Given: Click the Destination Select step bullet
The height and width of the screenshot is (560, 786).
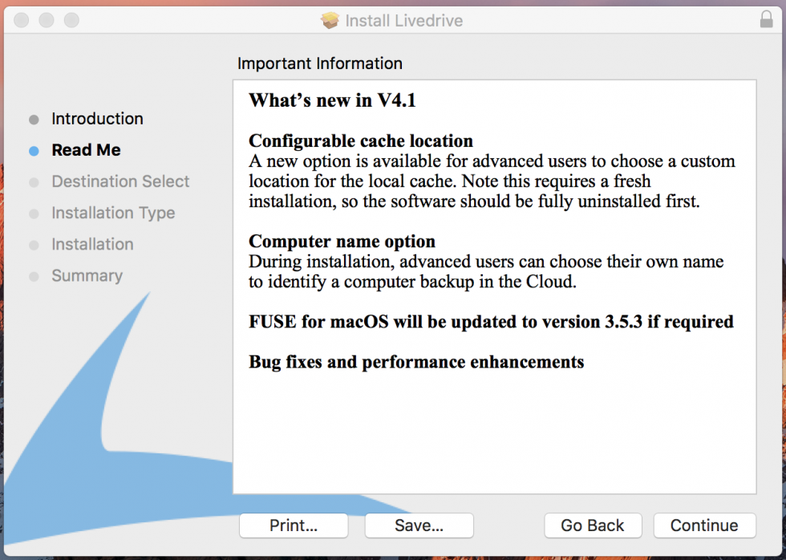Looking at the screenshot, I should click(x=34, y=182).
